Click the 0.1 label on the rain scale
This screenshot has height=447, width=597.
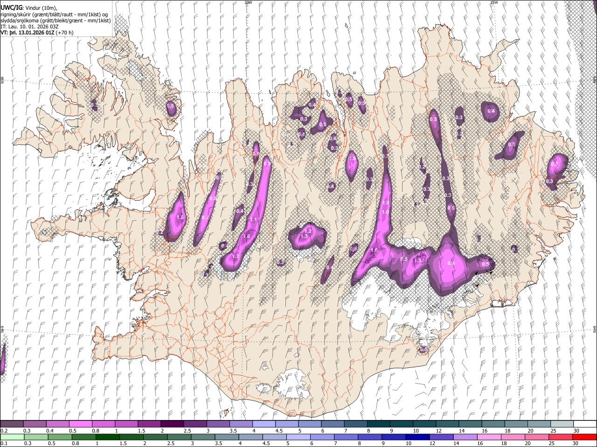pyautogui.click(x=3, y=444)
